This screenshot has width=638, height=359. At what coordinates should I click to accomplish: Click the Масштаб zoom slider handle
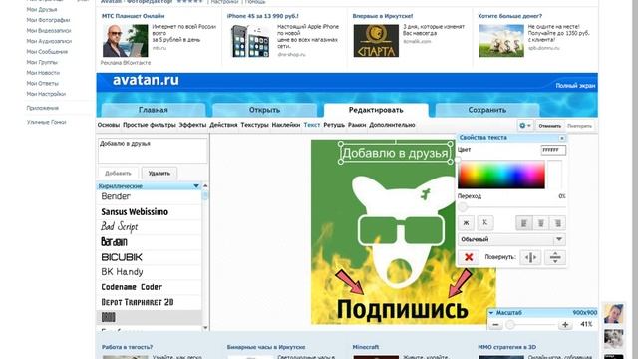(x=510, y=324)
